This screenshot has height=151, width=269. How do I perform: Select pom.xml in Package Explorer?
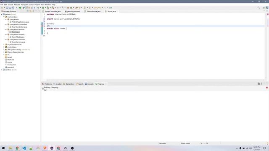tap(11, 67)
